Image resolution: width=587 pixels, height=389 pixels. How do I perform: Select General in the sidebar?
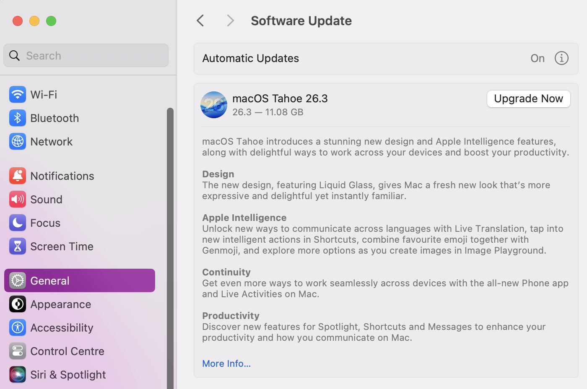pos(49,280)
